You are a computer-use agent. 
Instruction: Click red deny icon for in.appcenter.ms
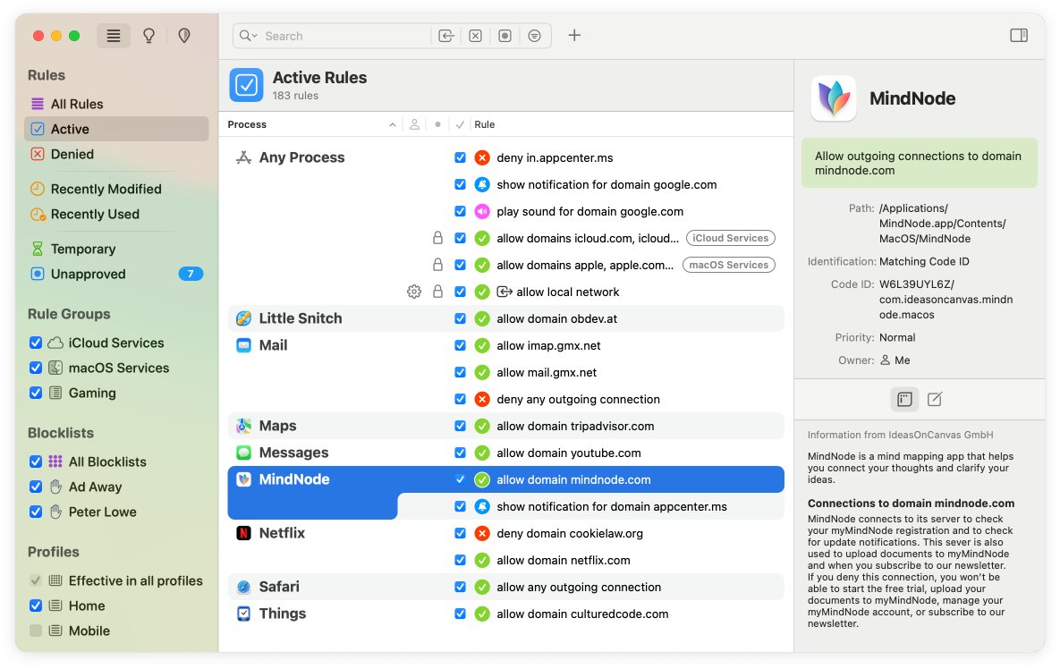pyautogui.click(x=482, y=157)
